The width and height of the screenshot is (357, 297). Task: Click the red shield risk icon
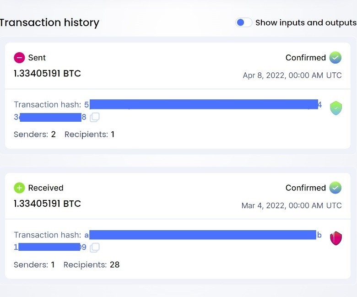[x=336, y=238]
